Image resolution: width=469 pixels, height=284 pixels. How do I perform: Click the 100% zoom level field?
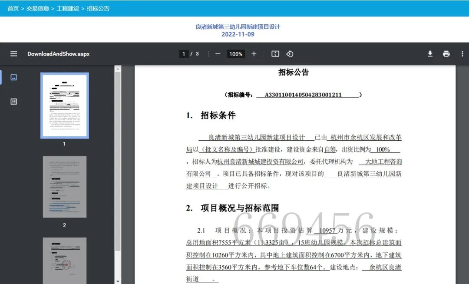click(236, 54)
